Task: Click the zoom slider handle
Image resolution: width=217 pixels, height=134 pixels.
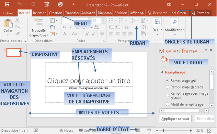Action: click(163, 130)
